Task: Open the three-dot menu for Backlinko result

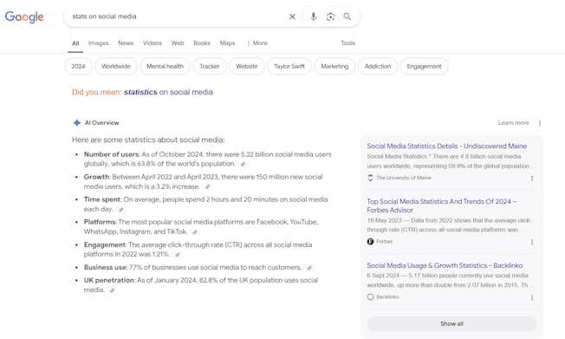Action: point(532,297)
